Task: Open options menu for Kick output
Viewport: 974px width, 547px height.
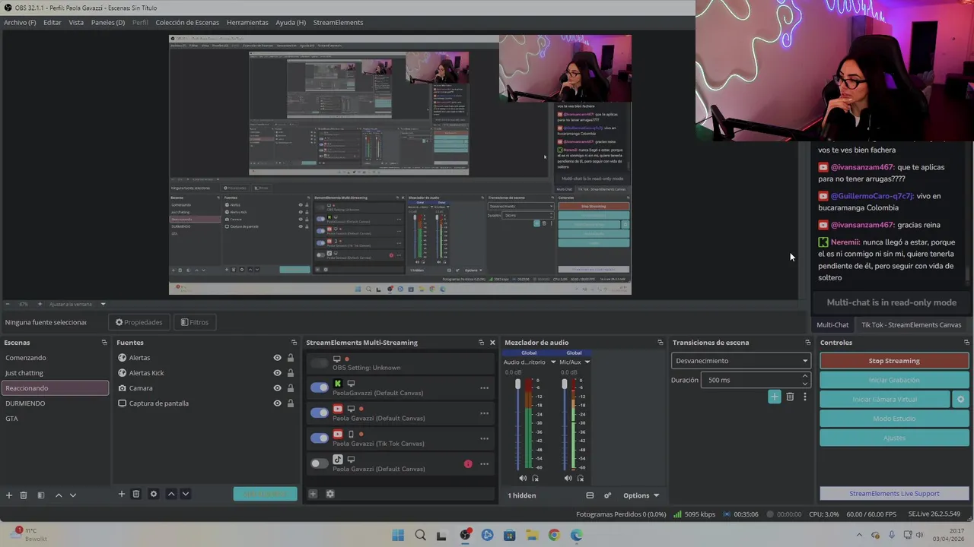Action: pyautogui.click(x=484, y=388)
